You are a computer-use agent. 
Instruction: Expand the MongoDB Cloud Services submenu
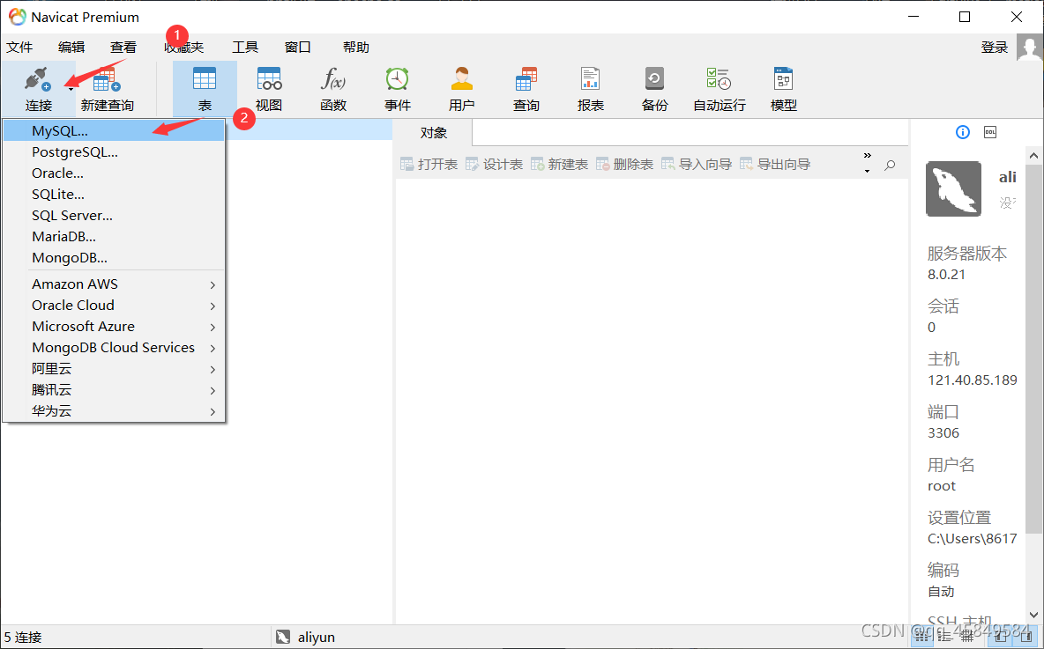(x=114, y=348)
